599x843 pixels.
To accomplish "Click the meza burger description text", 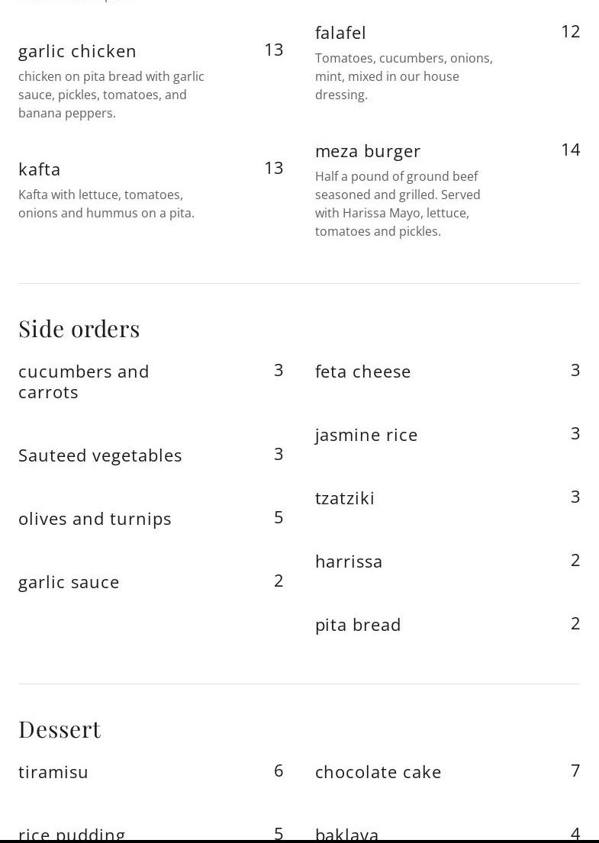I will (398, 204).
